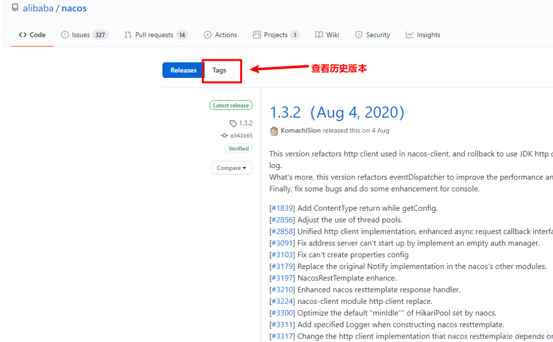Open issue #3179 link

[282, 267]
